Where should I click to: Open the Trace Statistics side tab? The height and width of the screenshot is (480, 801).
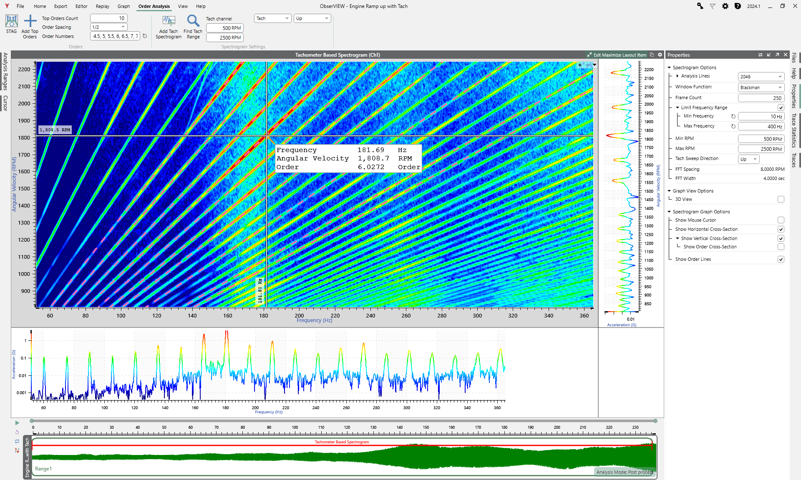click(794, 130)
